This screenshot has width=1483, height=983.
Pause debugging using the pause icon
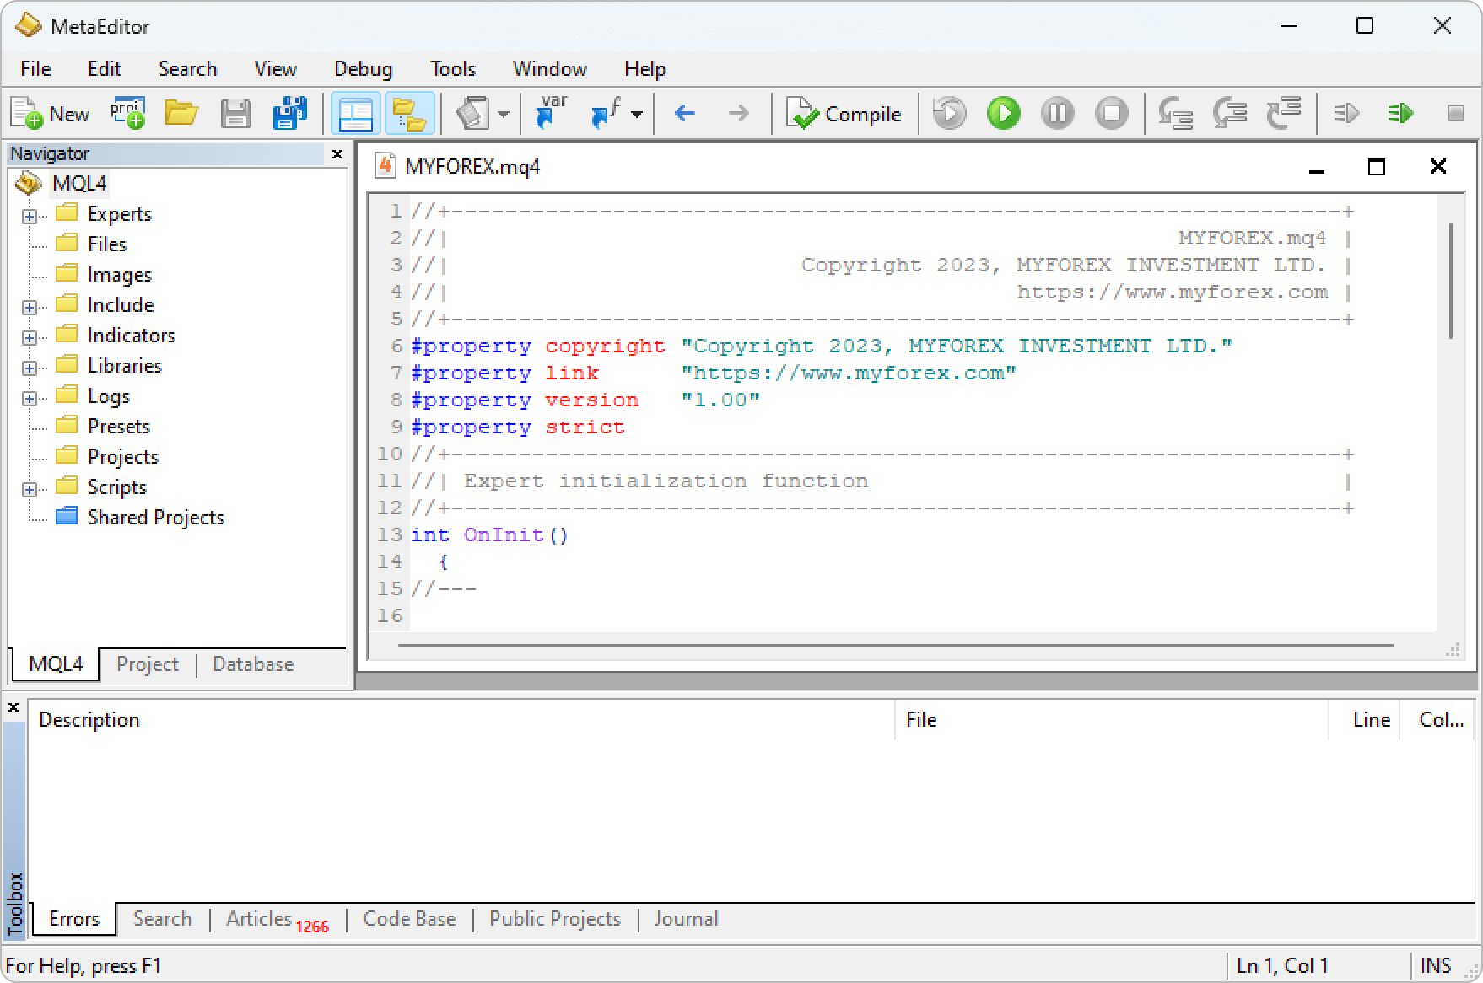point(1056,113)
